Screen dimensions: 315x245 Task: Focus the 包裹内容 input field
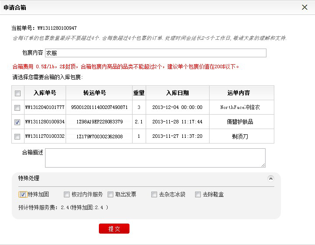pos(155,53)
